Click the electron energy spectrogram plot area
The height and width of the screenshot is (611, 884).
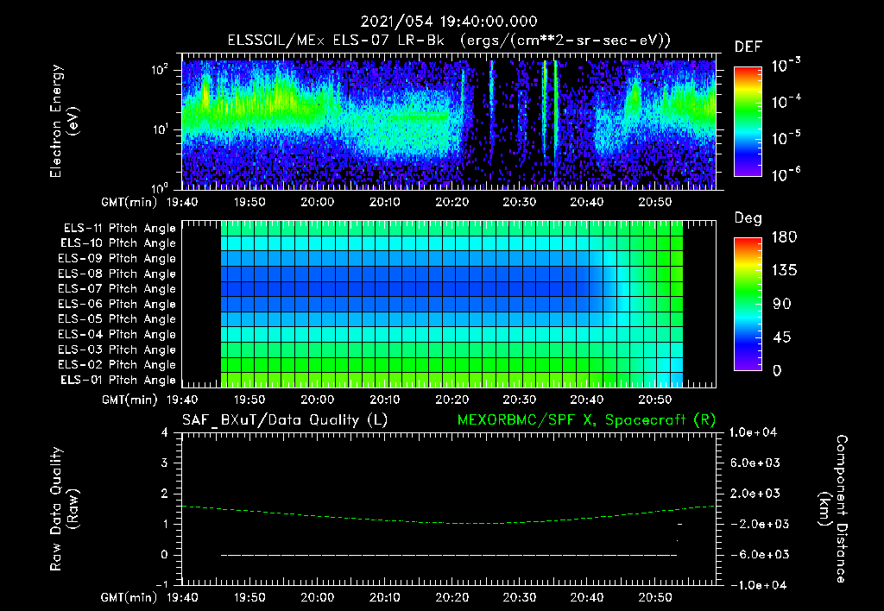(449, 122)
